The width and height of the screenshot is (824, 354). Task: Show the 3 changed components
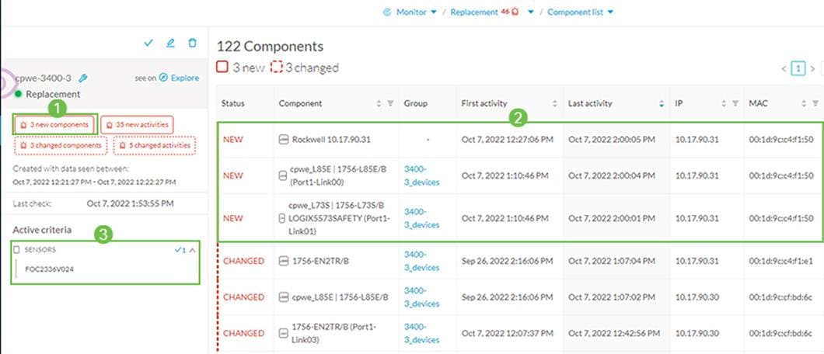pyautogui.click(x=61, y=145)
